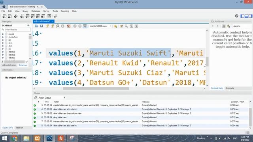Open the Limit to 50000 rows dropdown
This screenshot has height=142, width=253.
click(x=100, y=26)
